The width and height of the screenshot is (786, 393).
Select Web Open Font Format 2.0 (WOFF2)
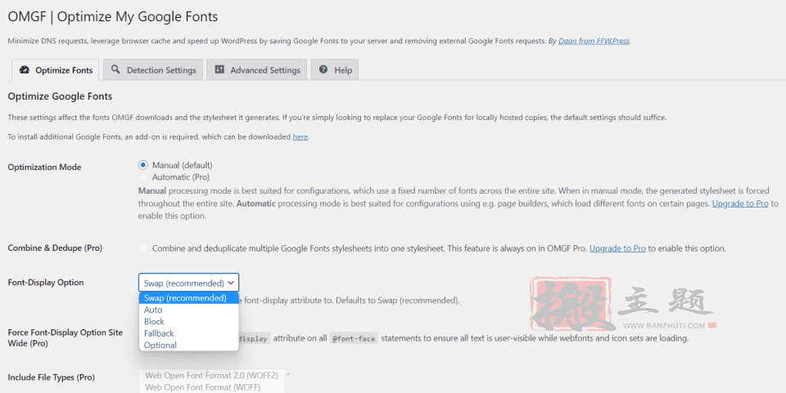(x=211, y=375)
